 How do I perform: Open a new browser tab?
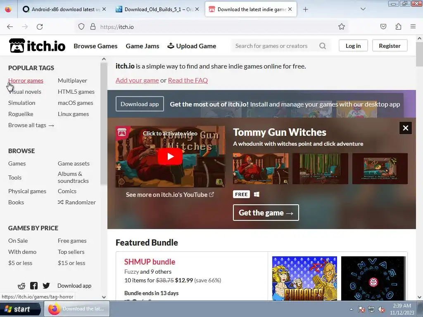(x=305, y=9)
